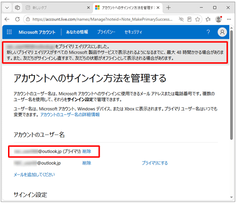Viewport: 236px width, 203px height.
Task: Open the immersive reader icon
Action: click(x=189, y=19)
